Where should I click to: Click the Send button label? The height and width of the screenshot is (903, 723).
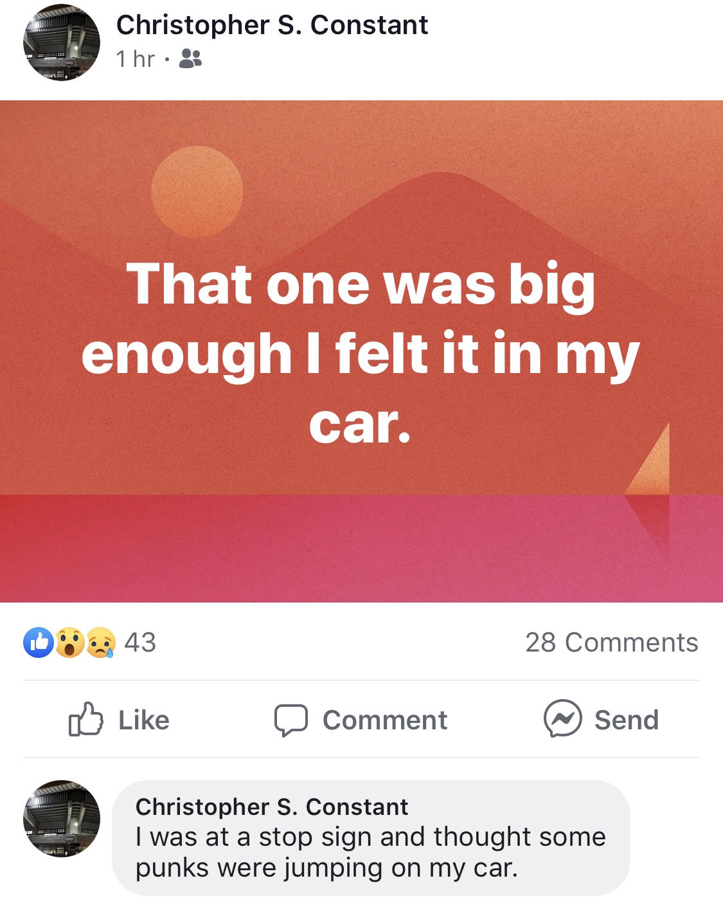point(627,720)
